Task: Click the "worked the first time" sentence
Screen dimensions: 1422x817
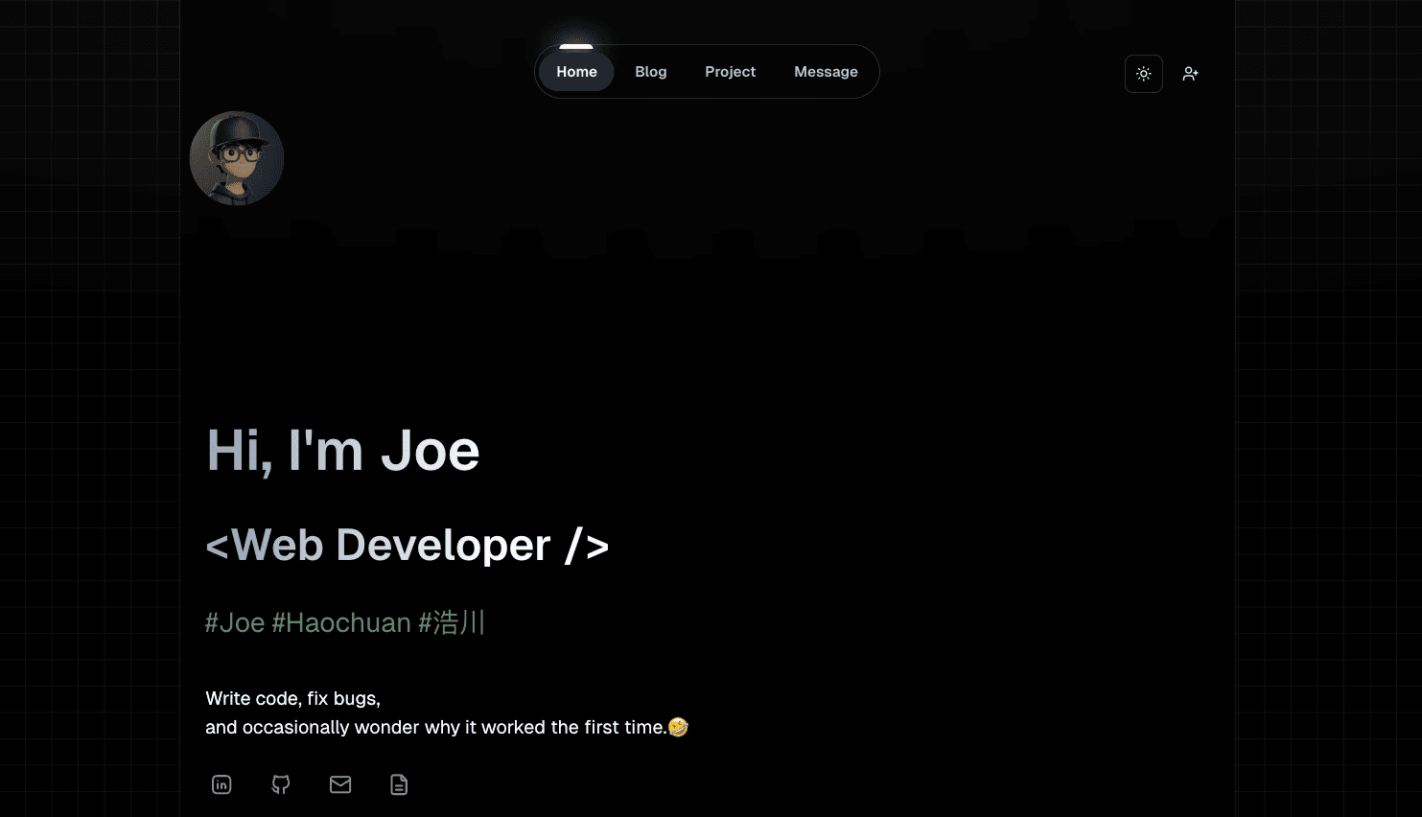Action: click(434, 727)
